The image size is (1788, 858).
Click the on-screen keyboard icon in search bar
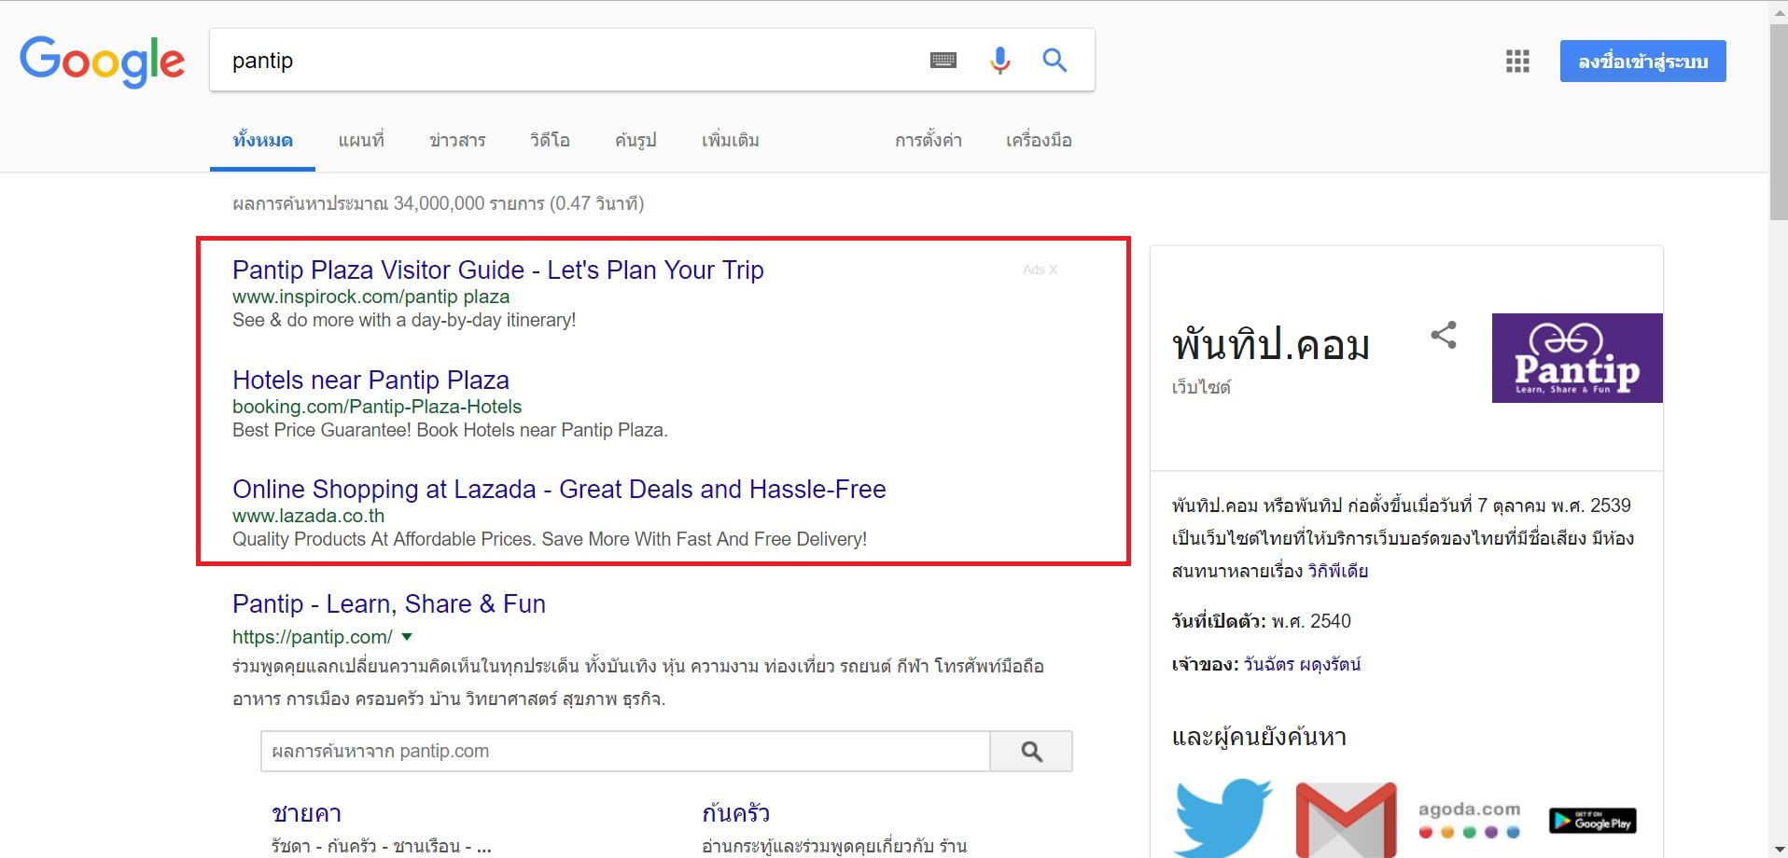[943, 61]
